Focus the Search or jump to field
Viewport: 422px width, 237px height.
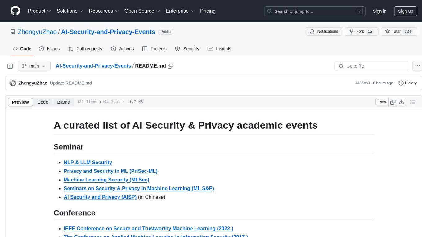tap(315, 11)
